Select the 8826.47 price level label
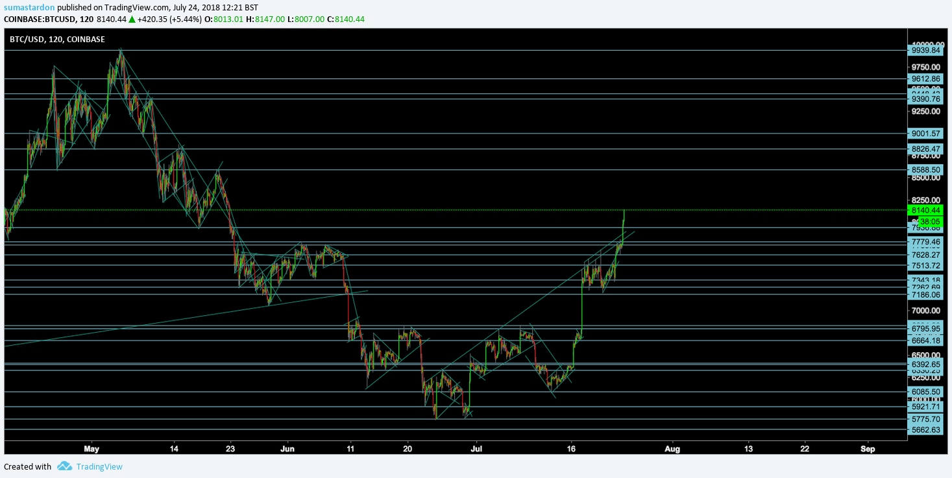 tap(926, 149)
